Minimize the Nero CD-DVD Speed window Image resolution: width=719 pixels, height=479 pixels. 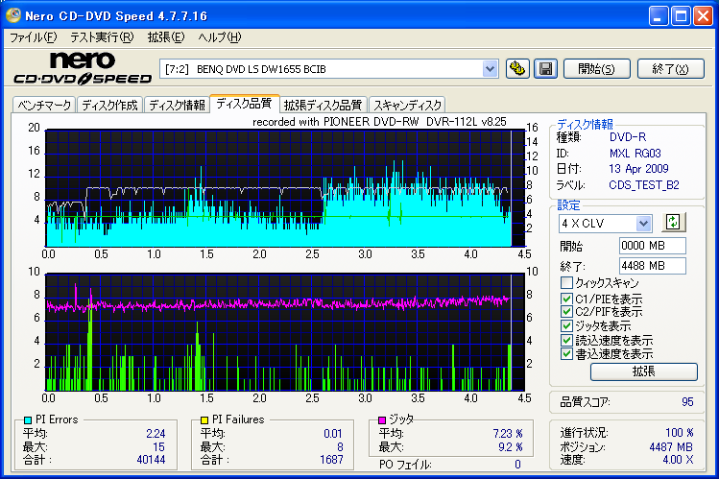click(x=658, y=16)
